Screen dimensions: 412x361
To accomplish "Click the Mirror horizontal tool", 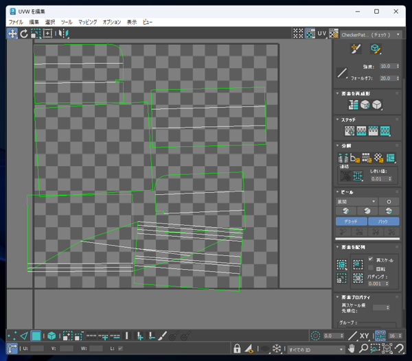I will (x=63, y=34).
